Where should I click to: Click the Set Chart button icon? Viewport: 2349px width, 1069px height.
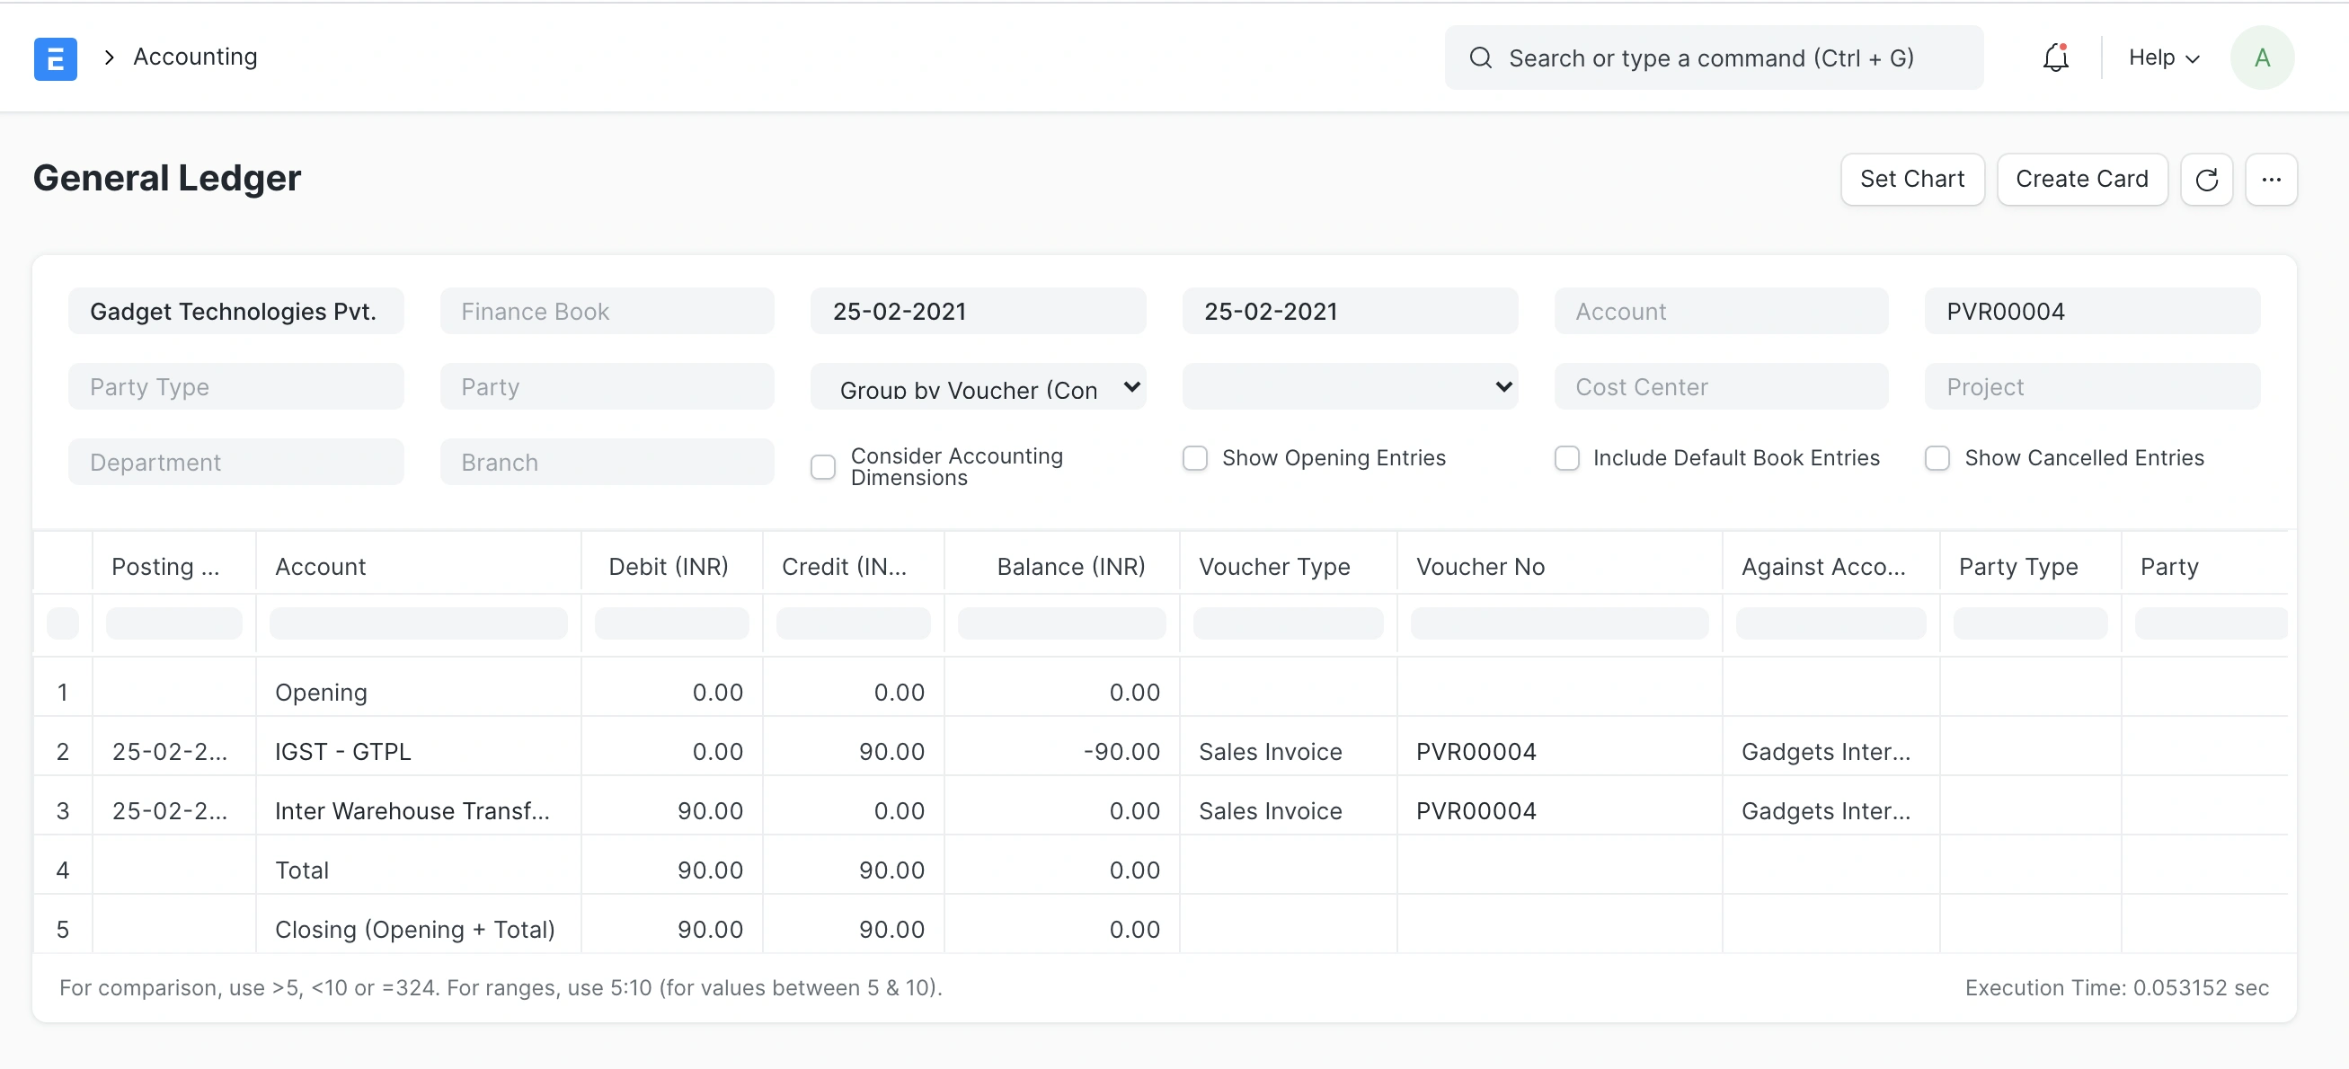pos(1911,178)
